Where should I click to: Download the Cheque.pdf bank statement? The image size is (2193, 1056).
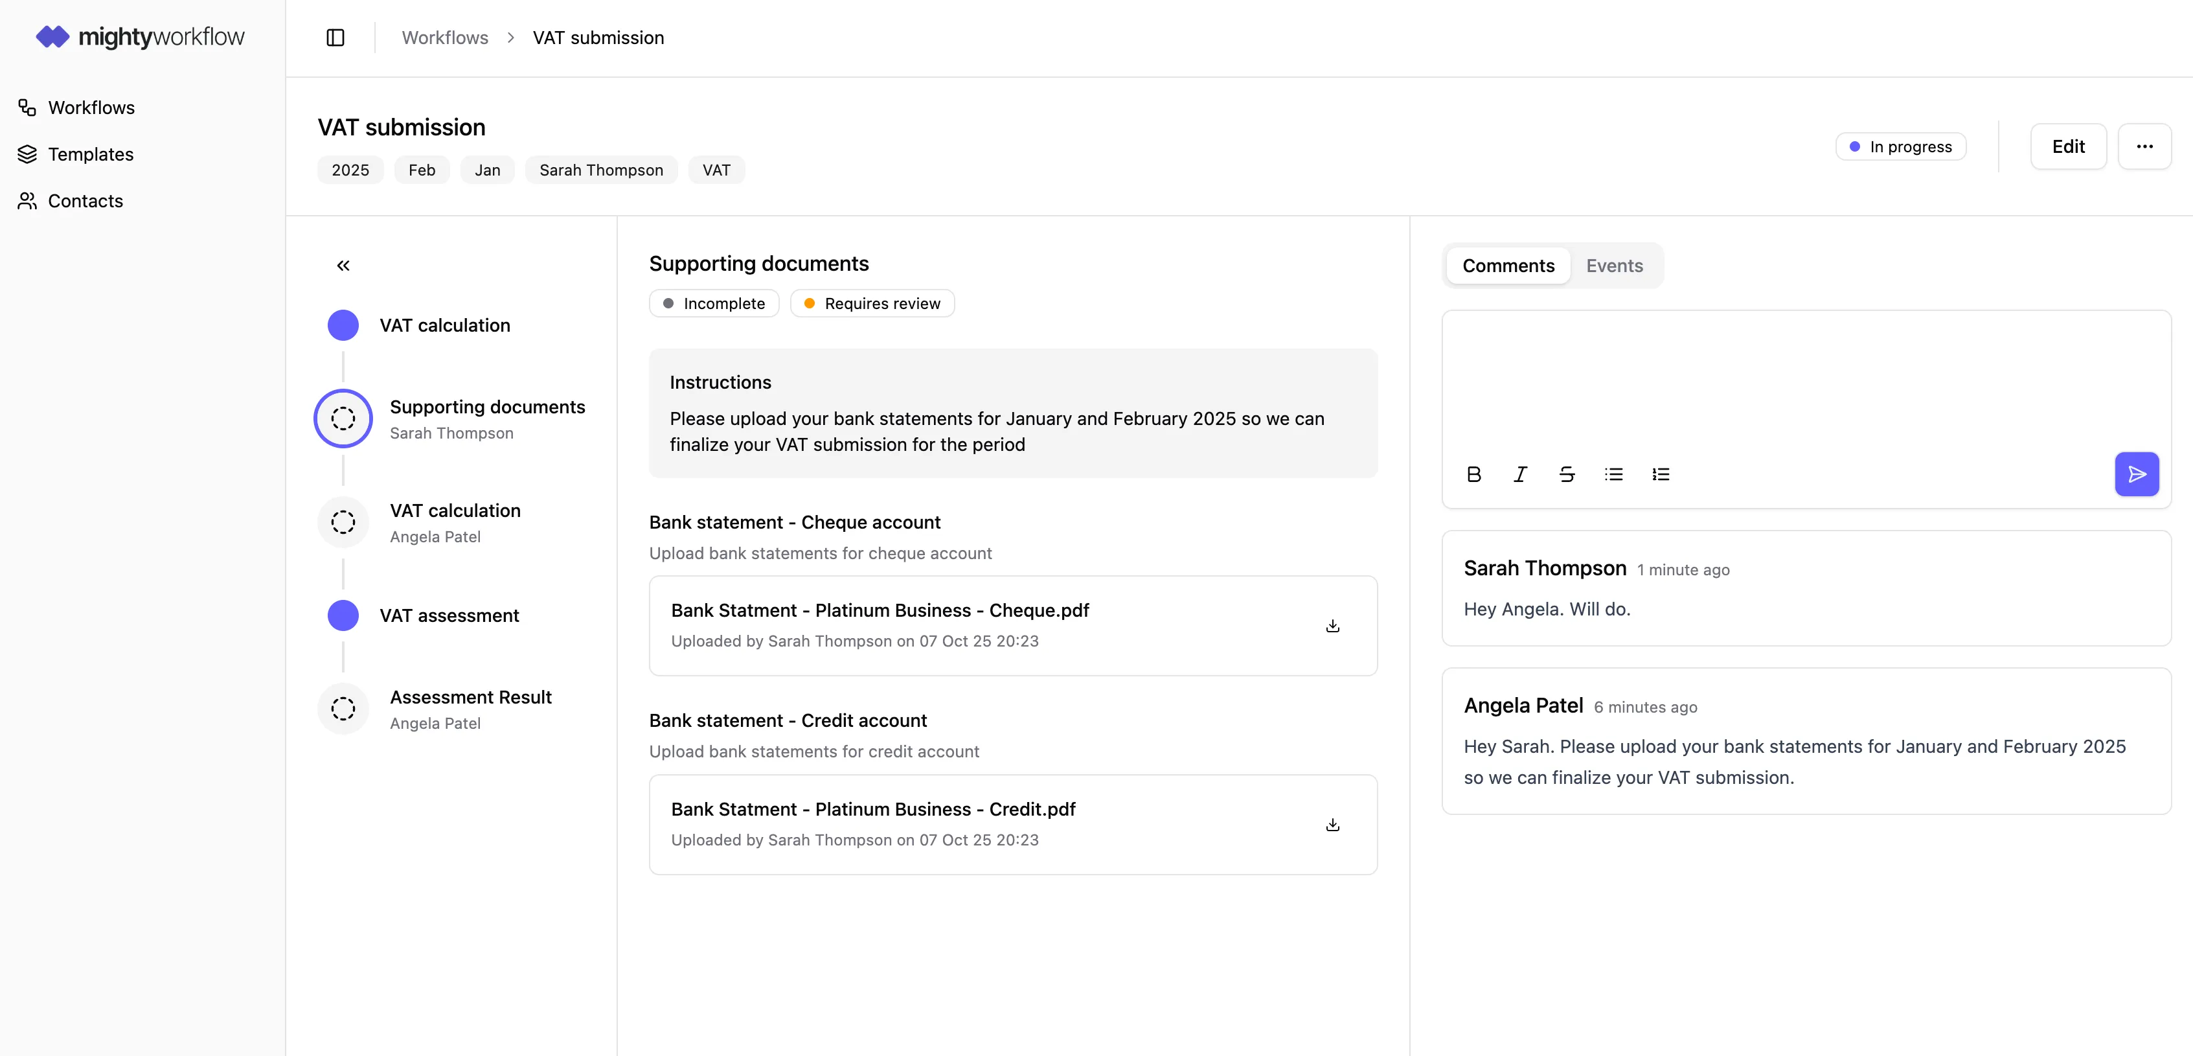pyautogui.click(x=1332, y=626)
